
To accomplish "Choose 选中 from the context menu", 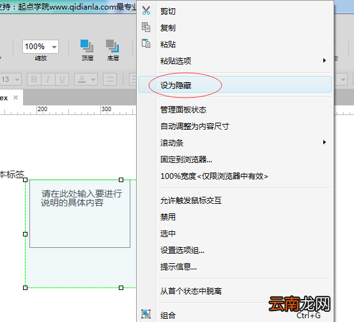I will tap(235, 233).
